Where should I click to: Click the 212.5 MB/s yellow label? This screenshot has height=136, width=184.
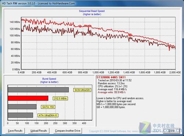60,98
